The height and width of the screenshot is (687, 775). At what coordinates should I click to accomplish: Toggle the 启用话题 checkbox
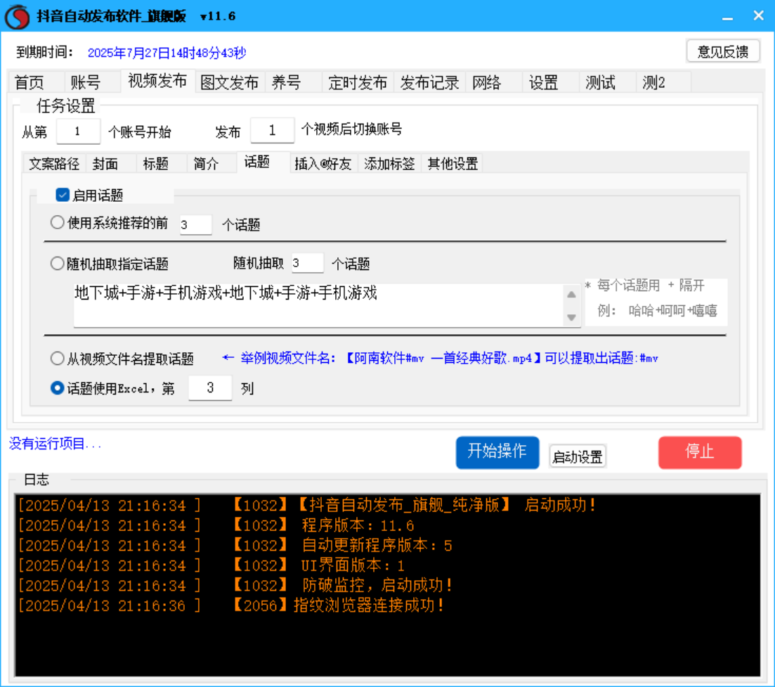pos(63,195)
